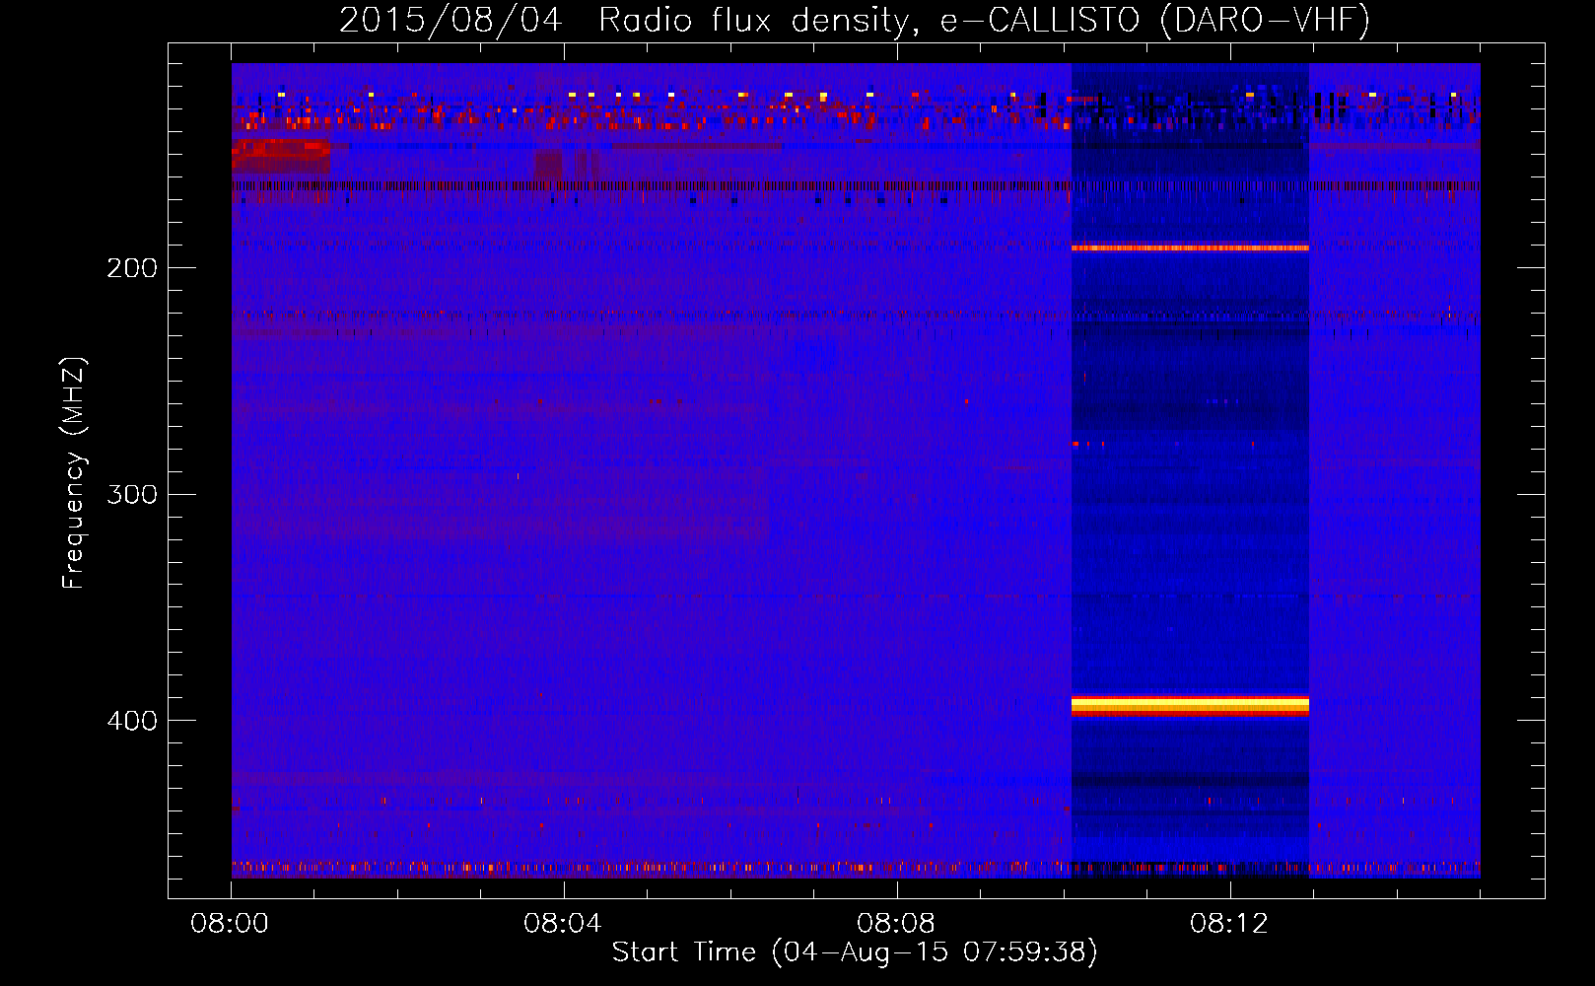This screenshot has height=986, width=1595.
Task: Click the 08:12 time tick label
Action: pos(1229,924)
